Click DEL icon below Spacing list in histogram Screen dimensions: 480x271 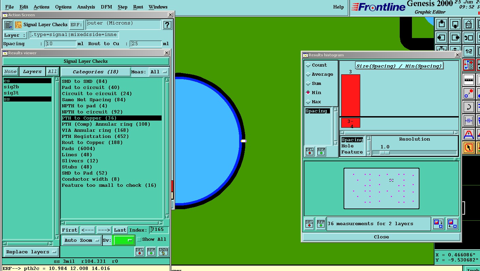(310, 151)
